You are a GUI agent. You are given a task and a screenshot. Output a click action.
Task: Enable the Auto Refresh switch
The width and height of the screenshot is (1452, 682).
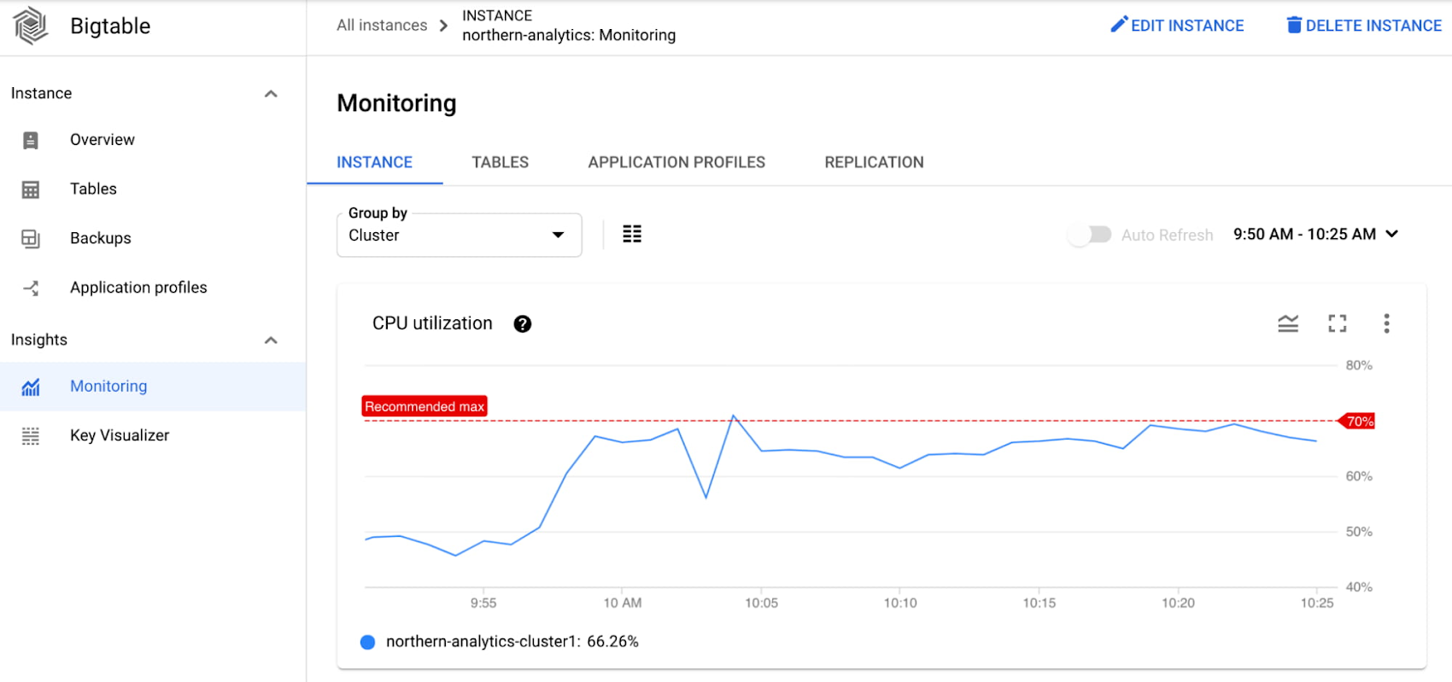point(1090,234)
